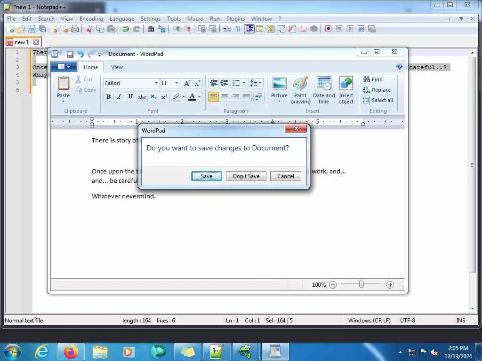Switch to WordPad View tab
This screenshot has height=361, width=482.
click(117, 67)
